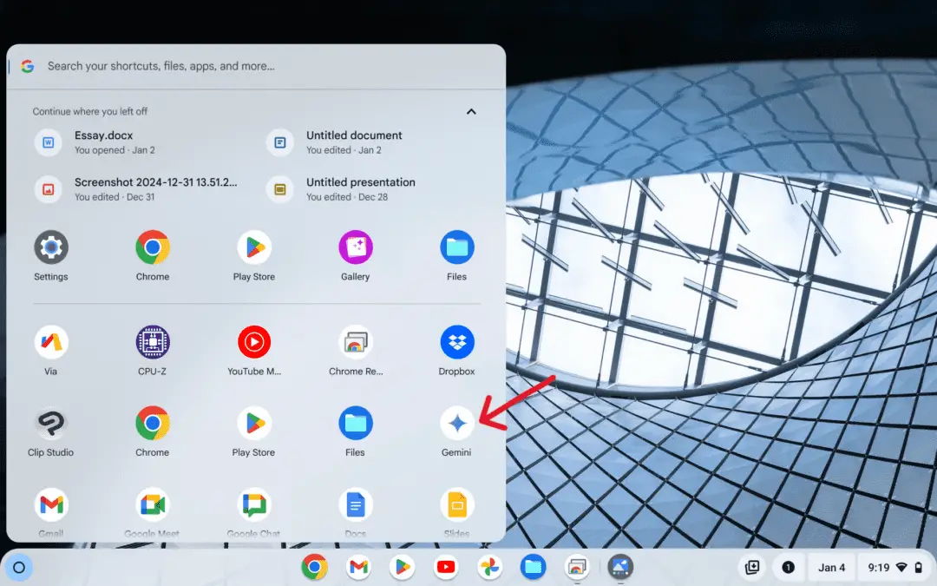Open the Slides app
This screenshot has width=937, height=586.
click(456, 504)
